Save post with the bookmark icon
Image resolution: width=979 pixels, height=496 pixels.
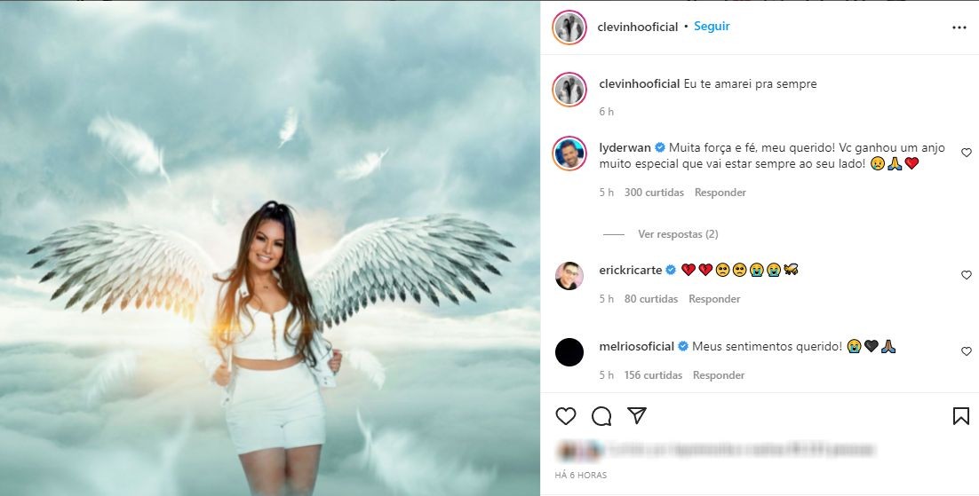(961, 416)
